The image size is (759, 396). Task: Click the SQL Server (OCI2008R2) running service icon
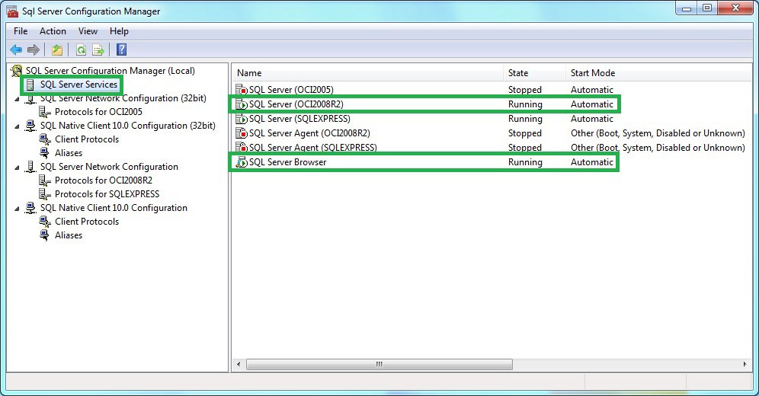click(x=242, y=104)
